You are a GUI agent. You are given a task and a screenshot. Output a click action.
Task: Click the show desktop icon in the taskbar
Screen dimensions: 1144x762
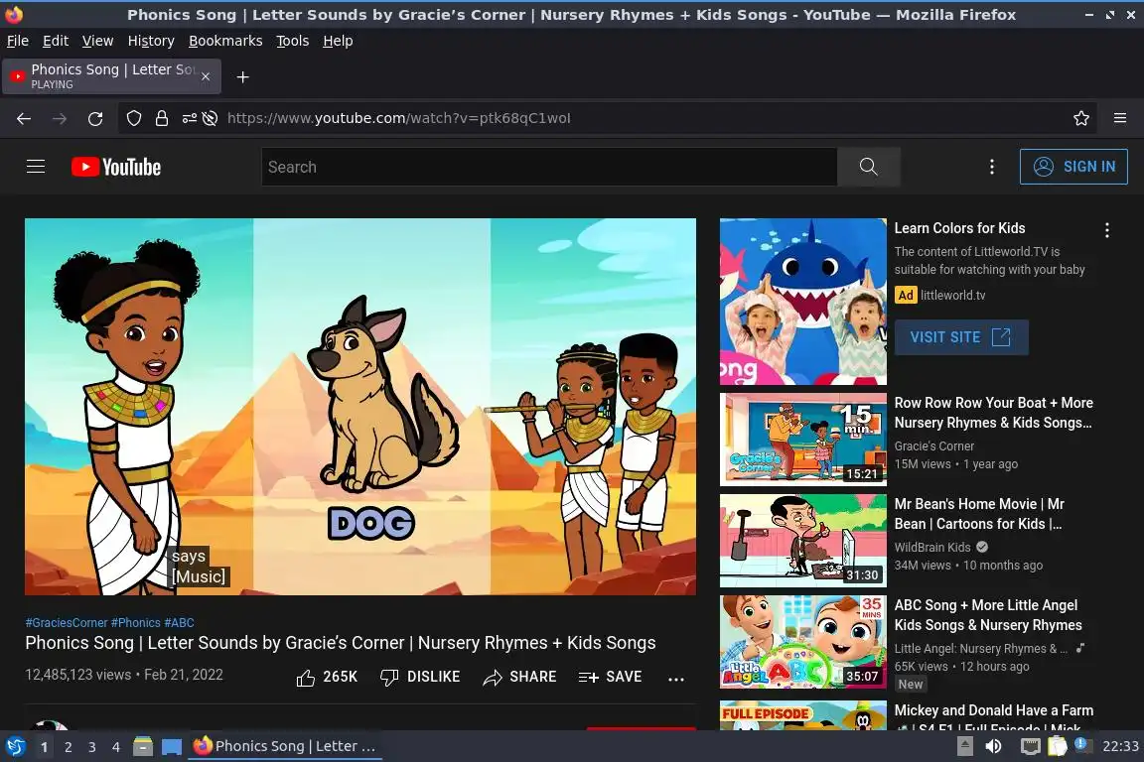(172, 747)
